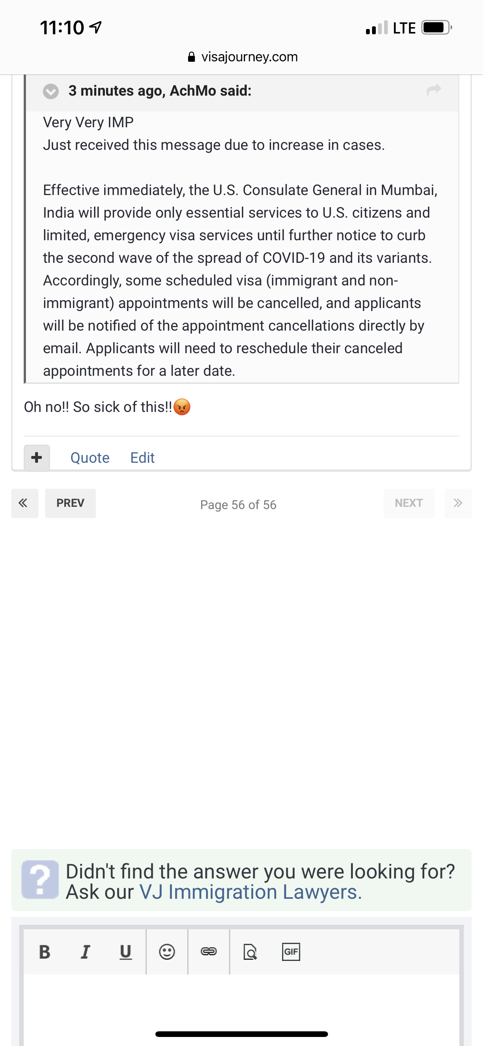Go to PREV page

coord(71,503)
